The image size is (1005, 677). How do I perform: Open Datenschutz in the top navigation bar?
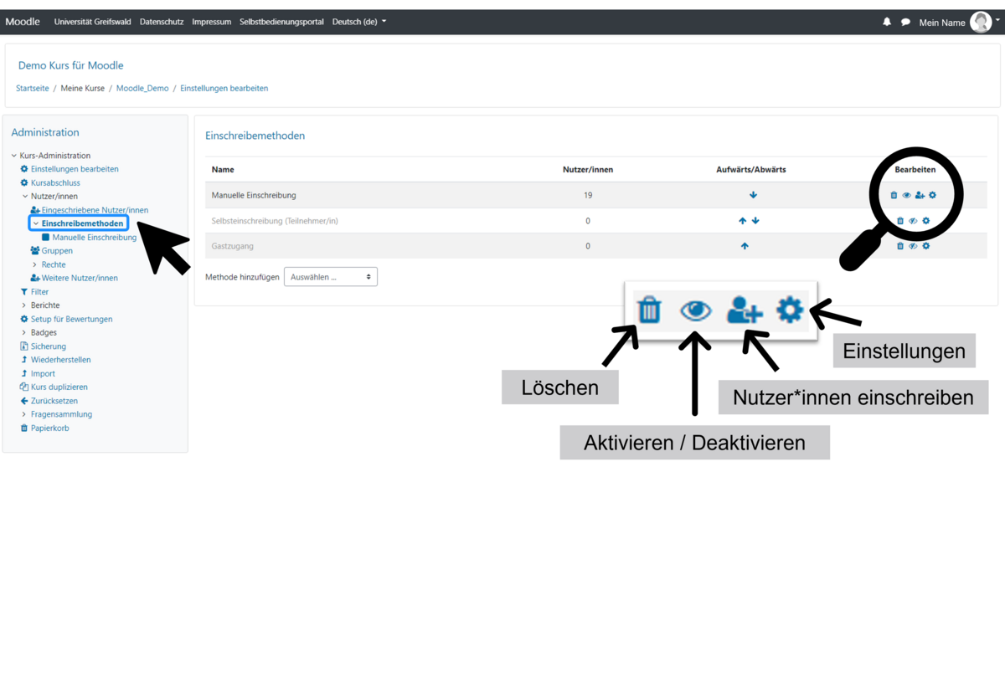coord(162,22)
